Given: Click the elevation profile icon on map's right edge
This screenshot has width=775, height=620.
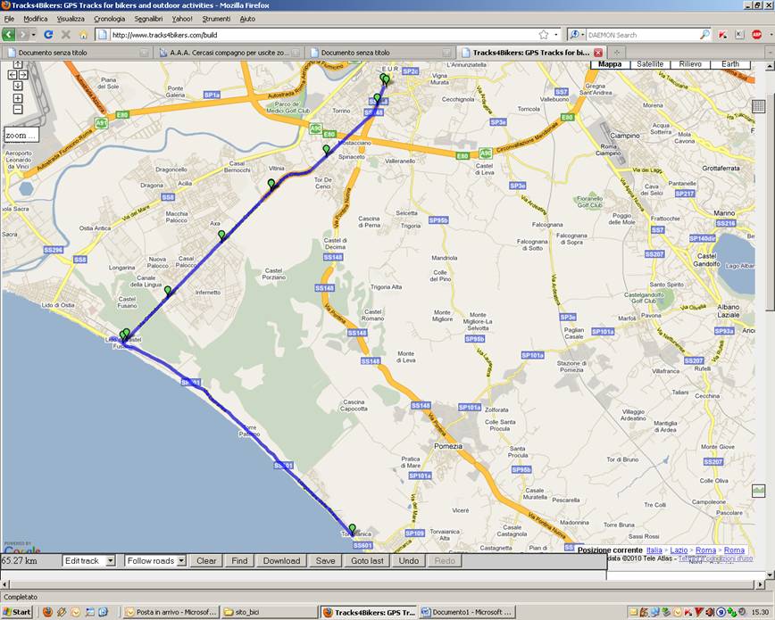Looking at the screenshot, I should tap(758, 491).
